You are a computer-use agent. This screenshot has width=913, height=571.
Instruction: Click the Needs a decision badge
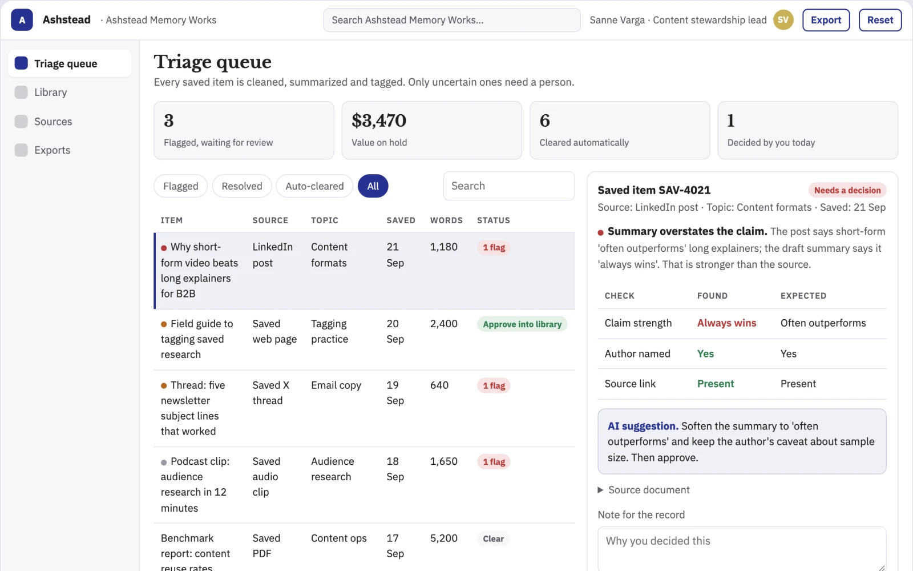click(x=847, y=191)
